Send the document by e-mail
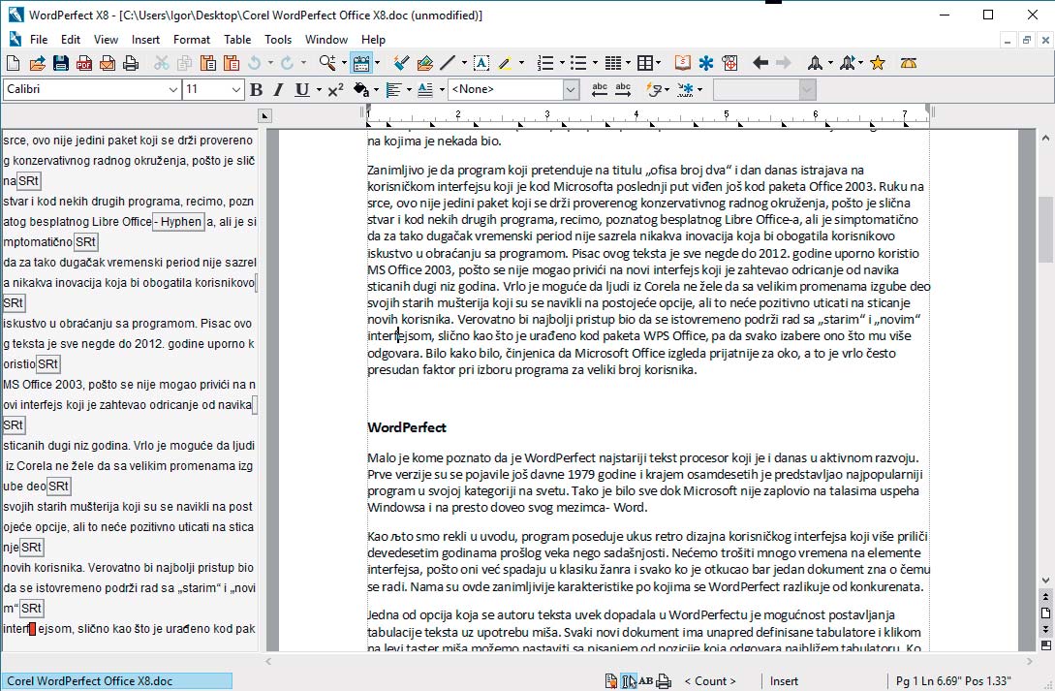1055x691 pixels. coord(108,63)
